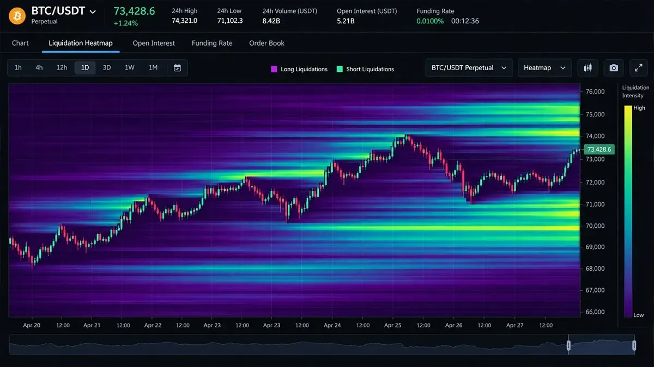Viewport: 654px width, 367px height.
Task: Select the 12h timeframe
Action: pos(62,67)
